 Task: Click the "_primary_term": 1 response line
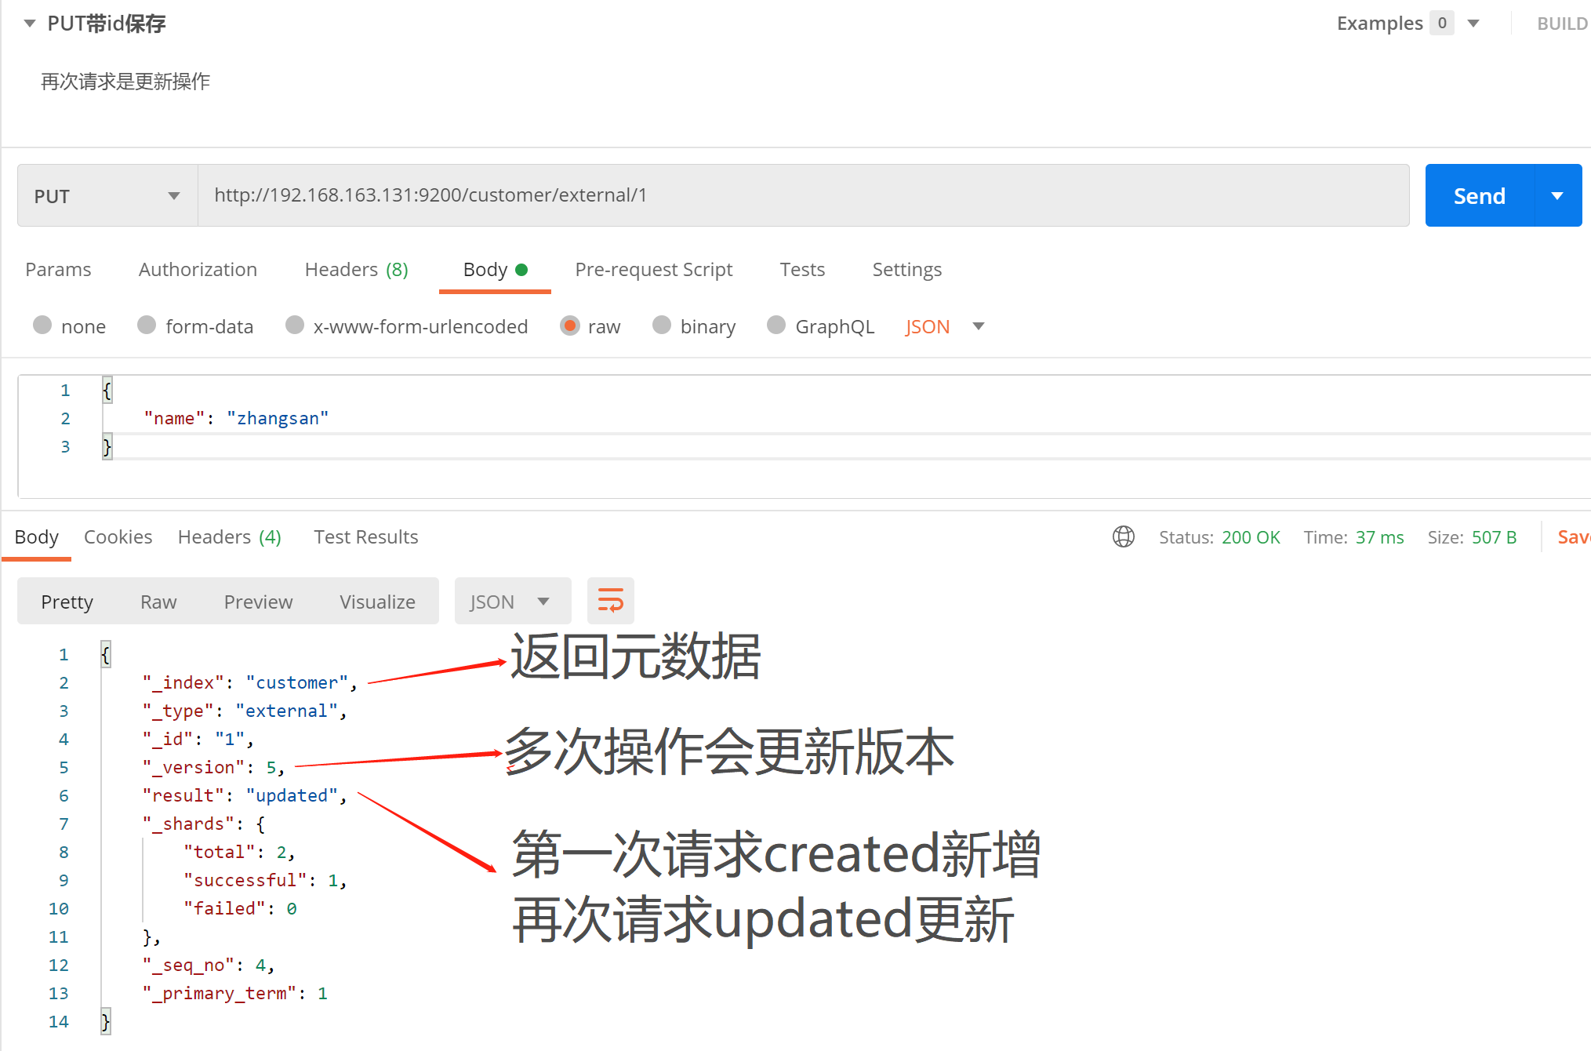[234, 993]
